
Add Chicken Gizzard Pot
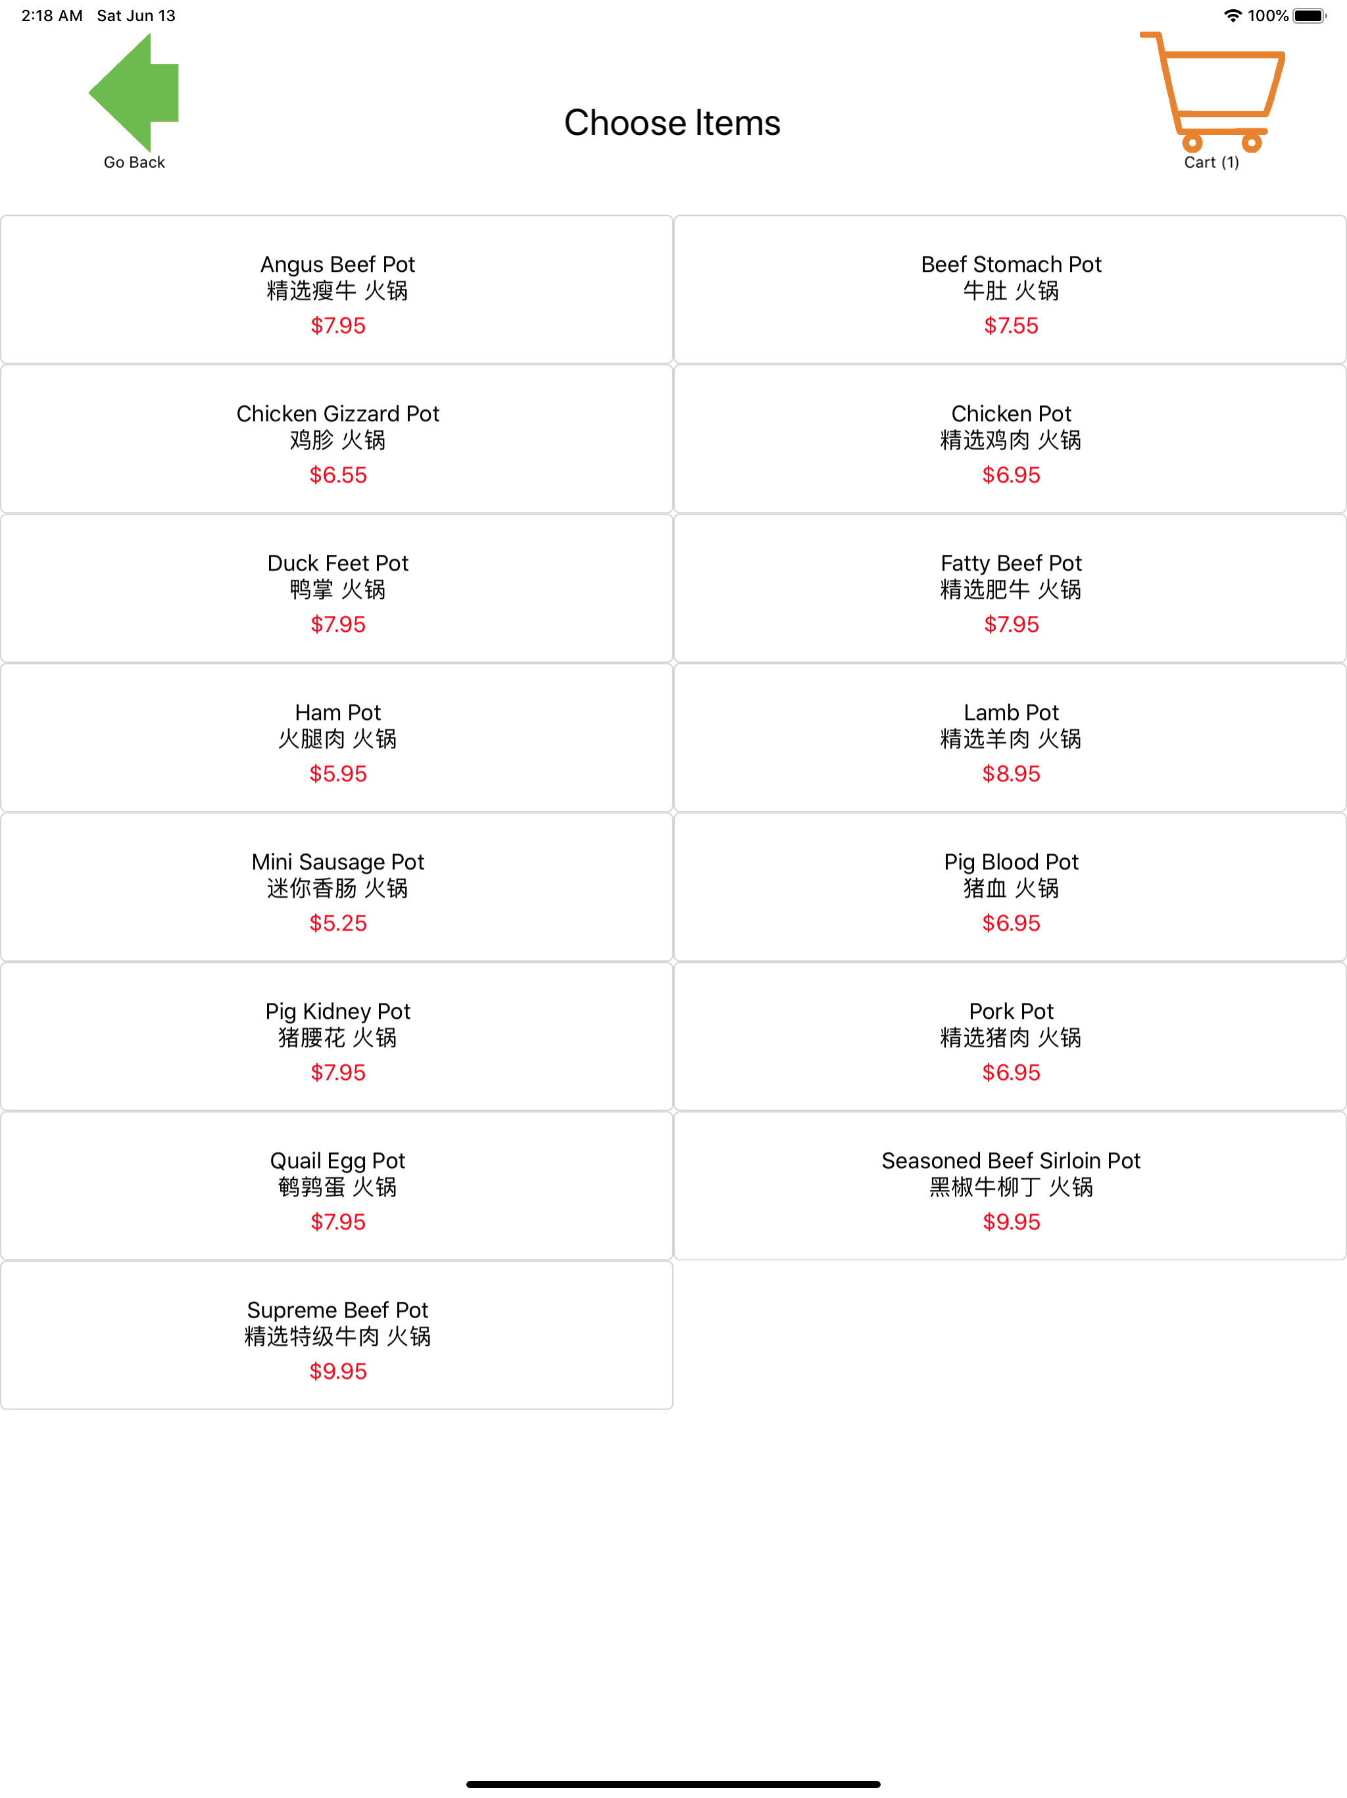337,439
